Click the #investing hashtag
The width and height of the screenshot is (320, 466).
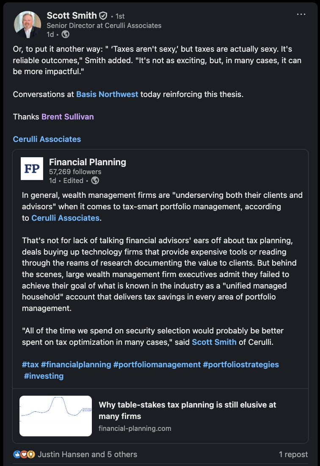44,376
